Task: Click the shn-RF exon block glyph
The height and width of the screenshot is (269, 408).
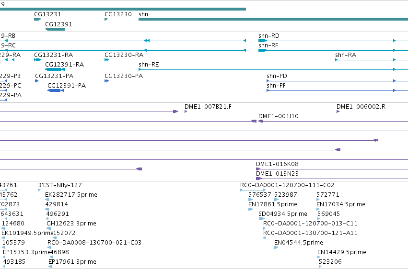Action: 263,50
